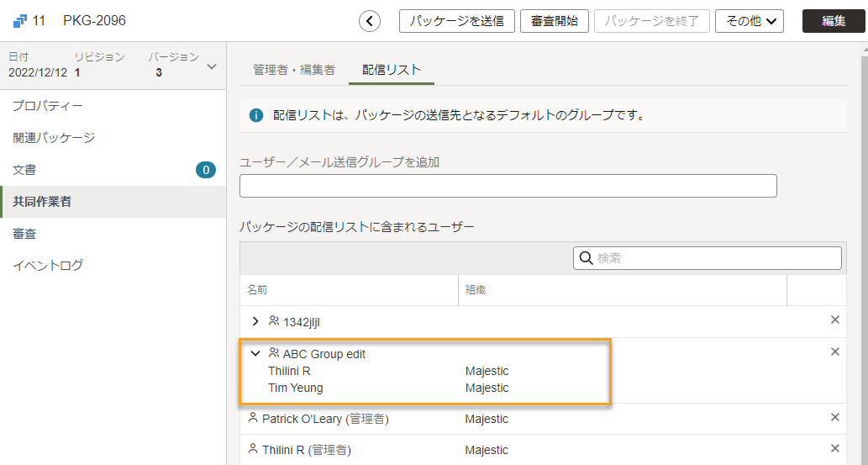The image size is (868, 465).
Task: Switch to the 管理者・編集者 tab
Action: pos(294,70)
